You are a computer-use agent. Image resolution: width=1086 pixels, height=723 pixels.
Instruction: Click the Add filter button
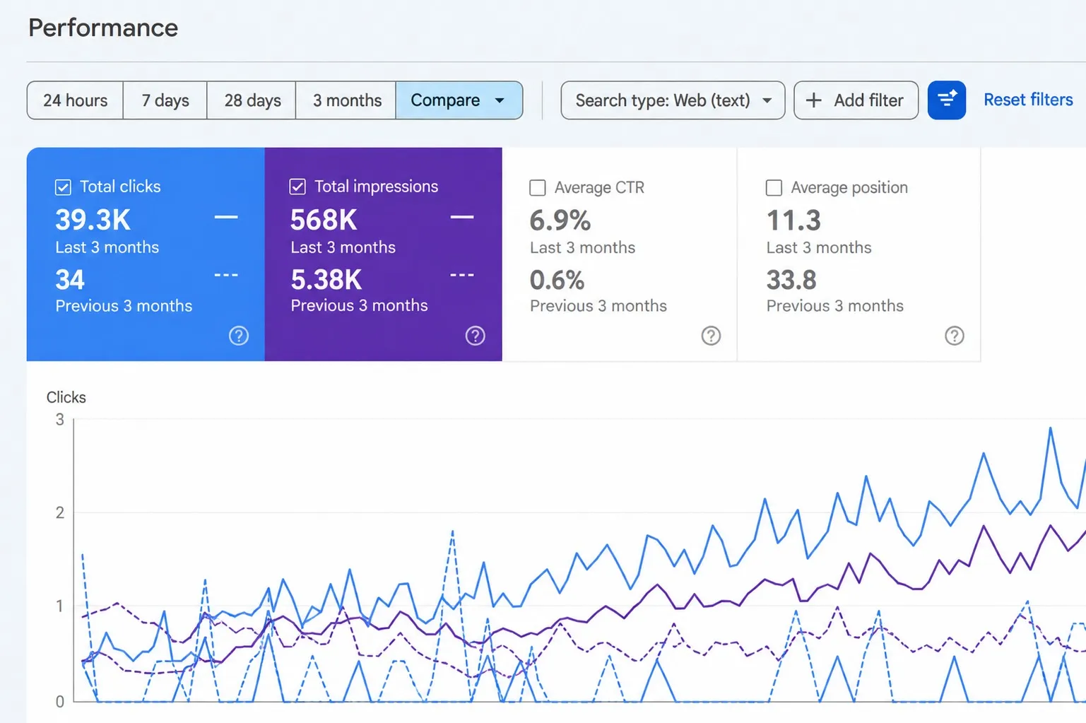pyautogui.click(x=856, y=100)
